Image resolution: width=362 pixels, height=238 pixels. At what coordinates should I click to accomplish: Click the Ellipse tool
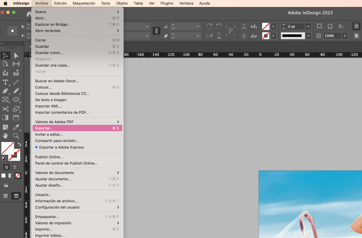pyautogui.click(x=16, y=100)
